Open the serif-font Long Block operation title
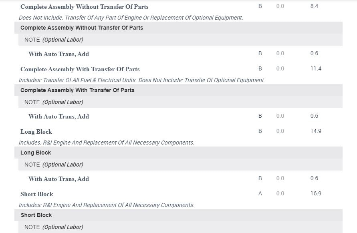The image size is (357, 233). tap(36, 132)
